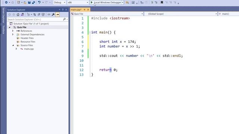Open Properties wrench icon in Solution Explorer
The width and height of the screenshot is (239, 134).
coord(53,15)
